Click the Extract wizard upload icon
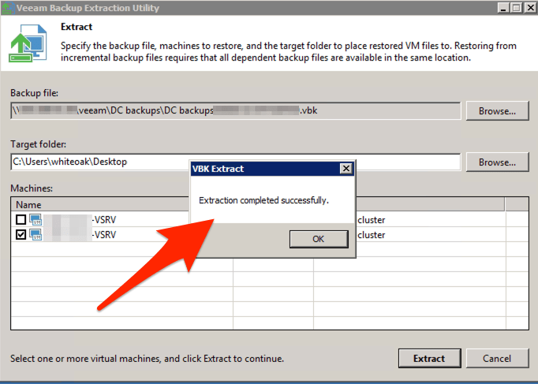 (28, 43)
